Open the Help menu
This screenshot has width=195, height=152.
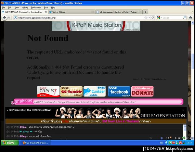point(53,7)
